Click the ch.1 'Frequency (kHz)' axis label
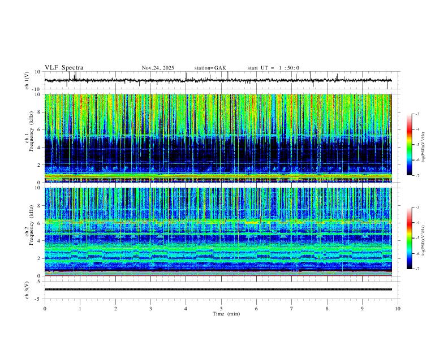This screenshot has height=346, width=448. pyautogui.click(x=31, y=132)
